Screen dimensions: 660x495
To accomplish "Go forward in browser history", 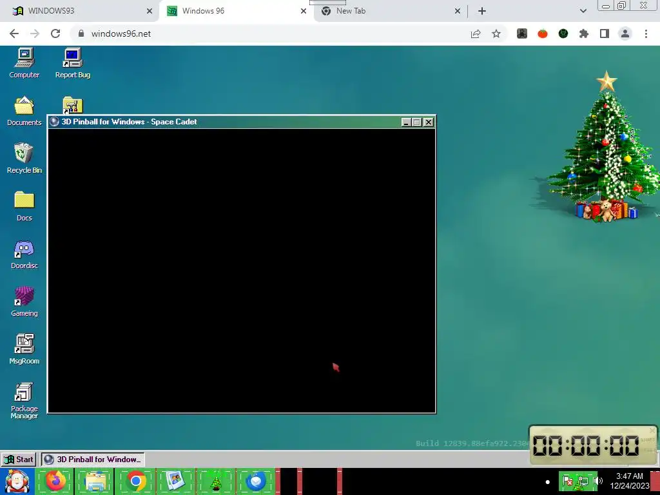I will [x=35, y=34].
